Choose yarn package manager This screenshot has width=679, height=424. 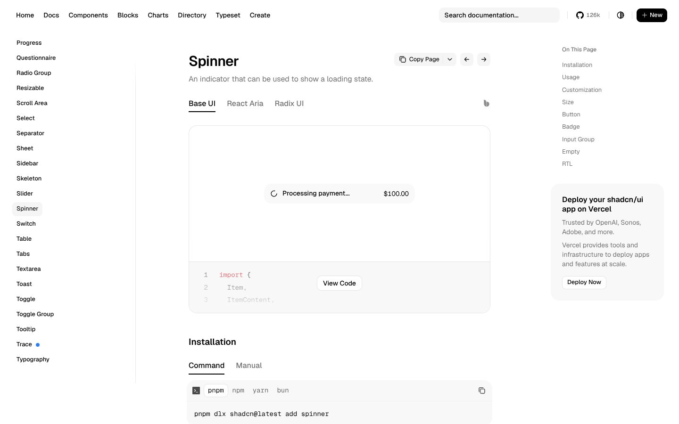[x=260, y=391]
